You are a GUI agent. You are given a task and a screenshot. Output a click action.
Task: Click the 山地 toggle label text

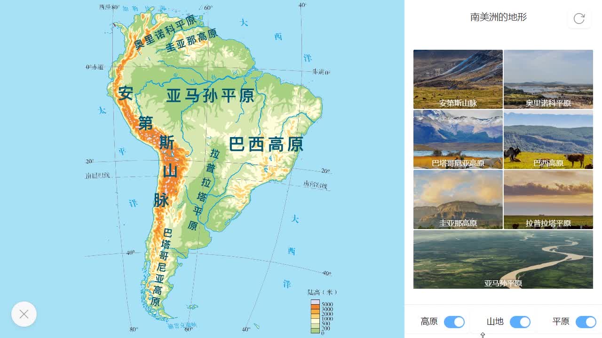495,322
